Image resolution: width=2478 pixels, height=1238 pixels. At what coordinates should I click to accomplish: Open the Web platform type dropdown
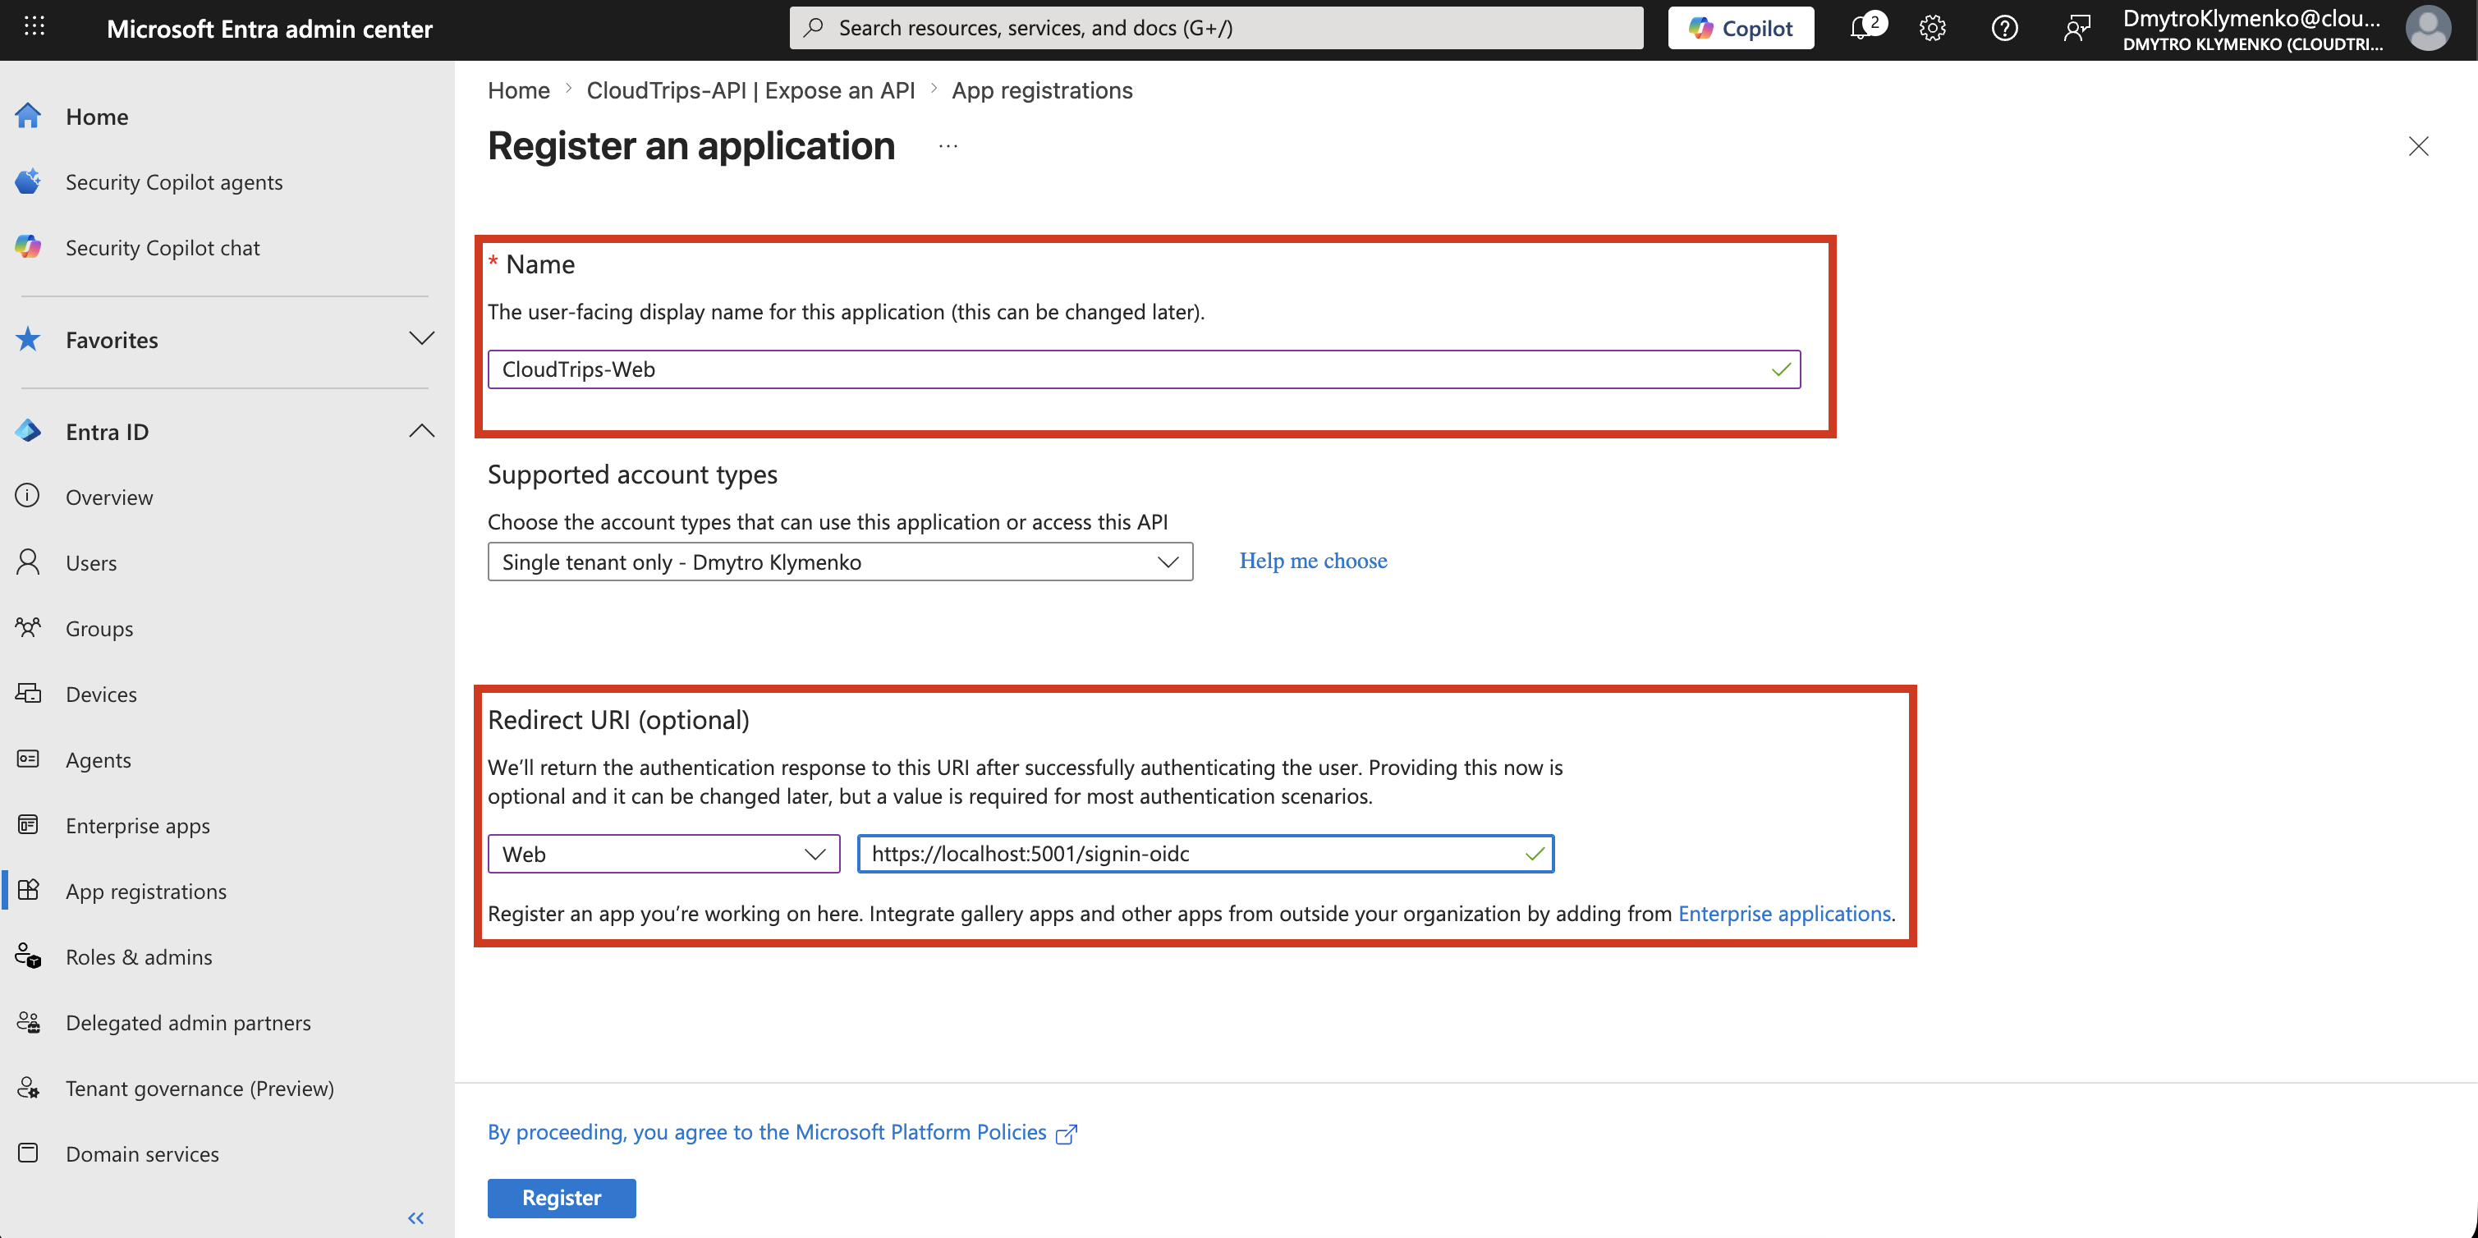[663, 854]
